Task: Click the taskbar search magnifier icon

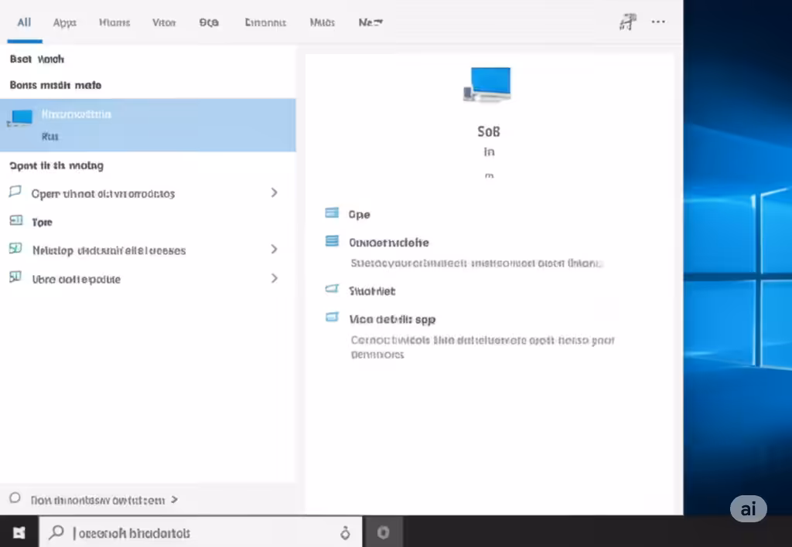Action: [56, 532]
